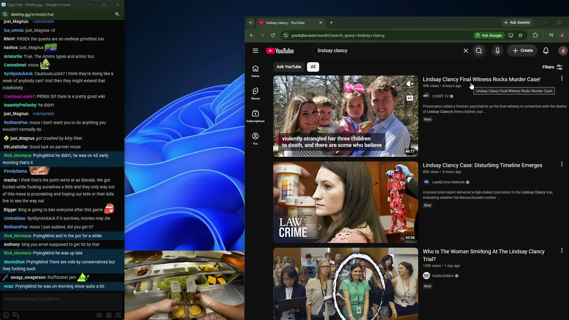The width and height of the screenshot is (569, 320).
Task: Open the Disturbing Timeline Emerges video title
Action: 482,165
